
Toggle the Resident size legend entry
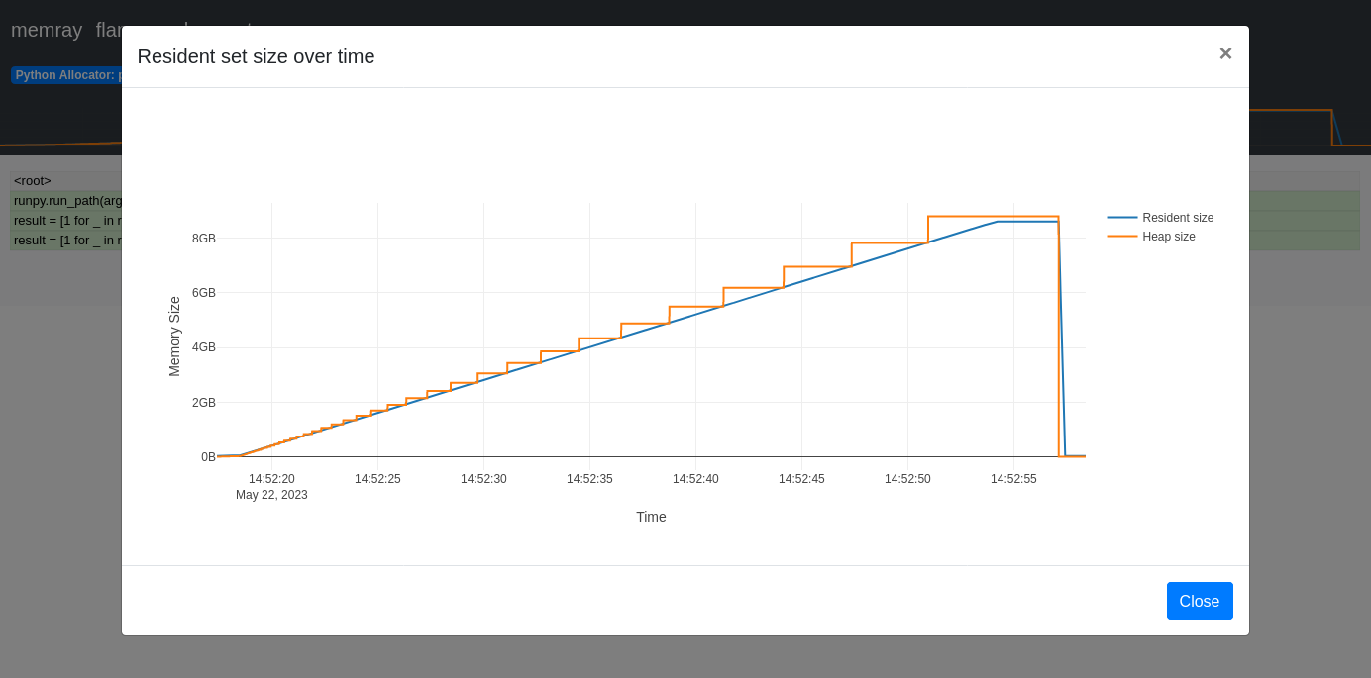(1177, 218)
